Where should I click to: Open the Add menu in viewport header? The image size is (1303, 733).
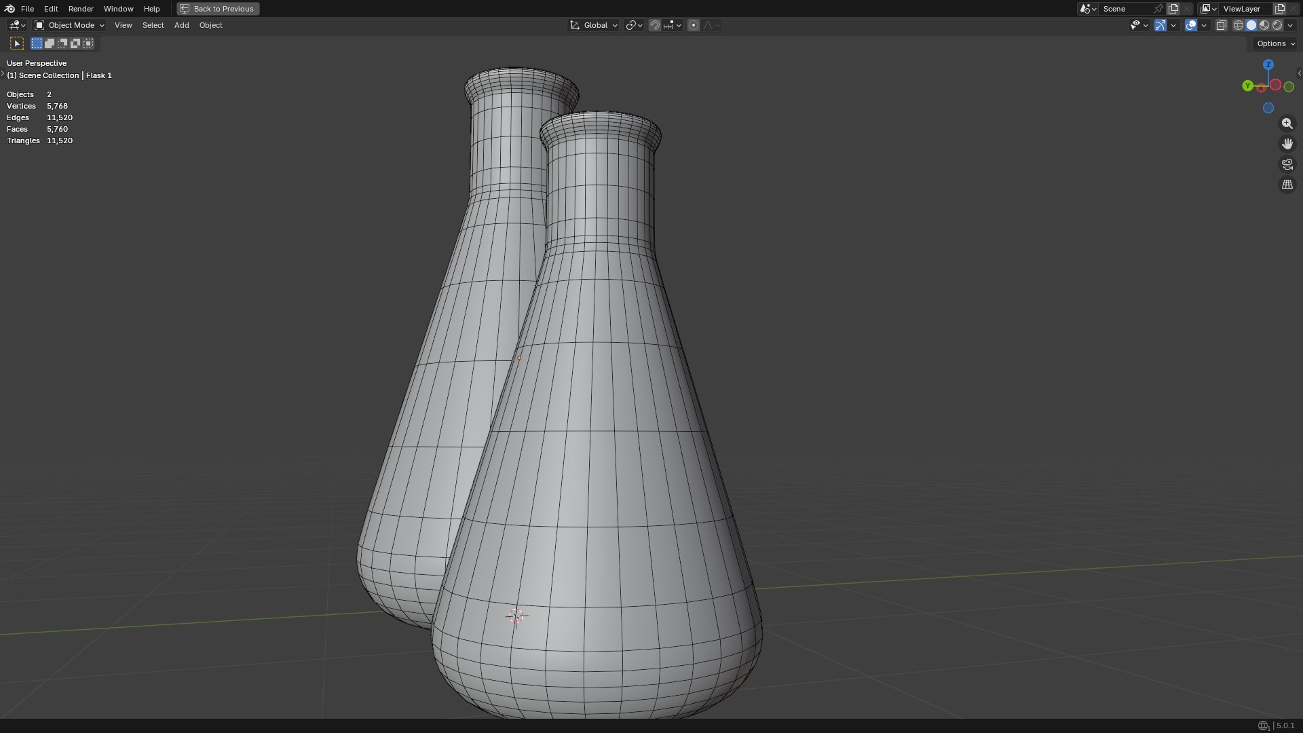click(181, 25)
